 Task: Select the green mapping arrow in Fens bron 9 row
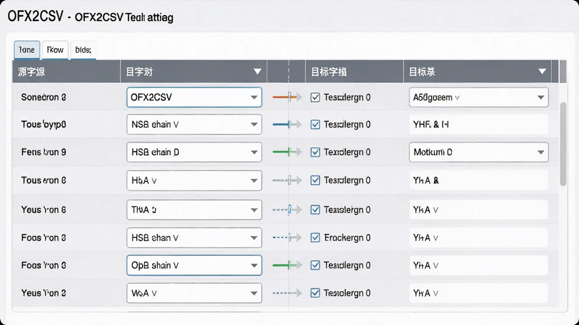coord(287,152)
